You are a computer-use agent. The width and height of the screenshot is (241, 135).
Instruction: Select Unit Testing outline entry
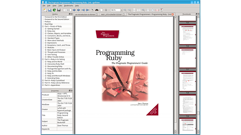(x=52, y=55)
